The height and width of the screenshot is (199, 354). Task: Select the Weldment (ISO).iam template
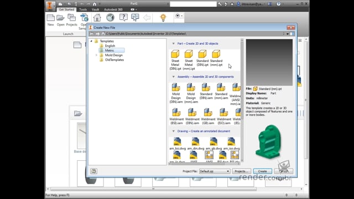(224, 116)
